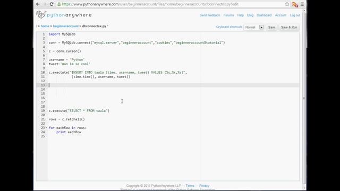340x191 pixels.
Task: Open the Terms link in the footer
Action: click(x=190, y=186)
